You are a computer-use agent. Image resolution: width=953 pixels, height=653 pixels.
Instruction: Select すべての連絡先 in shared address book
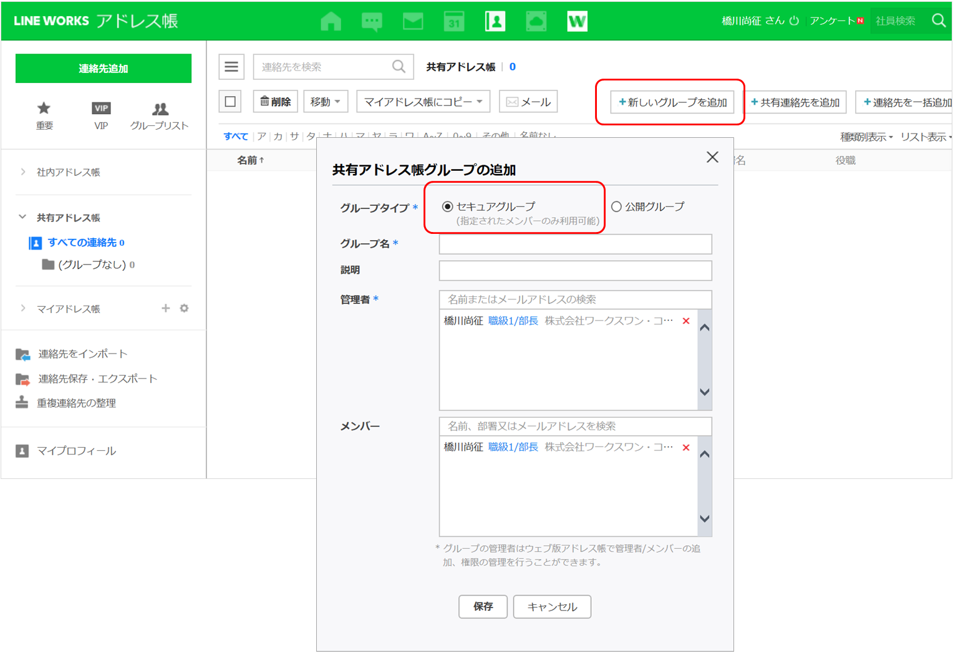[x=82, y=243]
